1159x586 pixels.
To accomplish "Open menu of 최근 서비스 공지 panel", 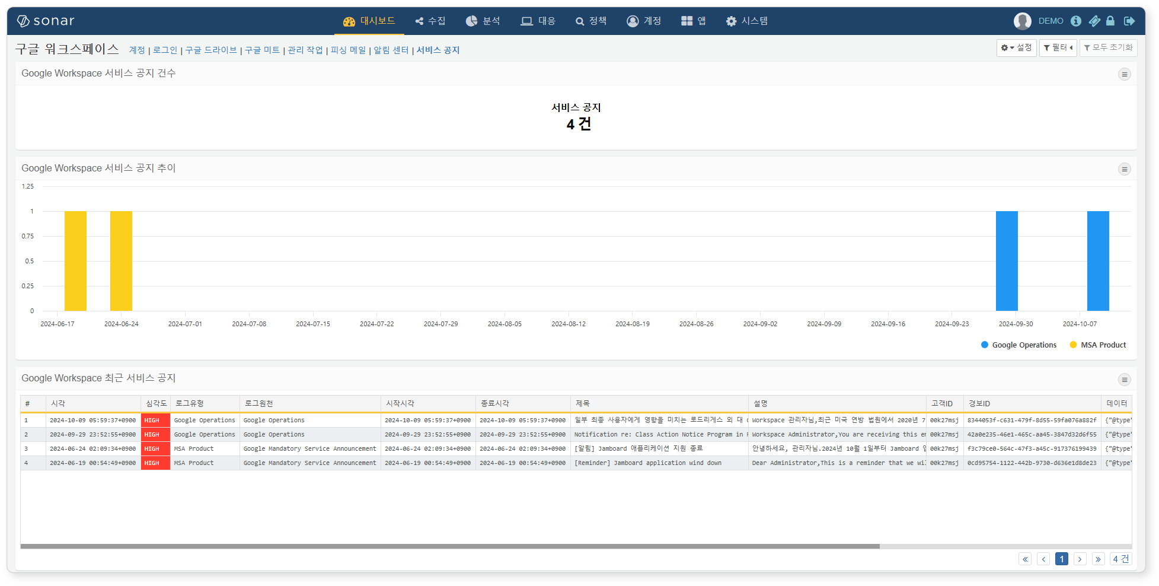I will [1124, 380].
